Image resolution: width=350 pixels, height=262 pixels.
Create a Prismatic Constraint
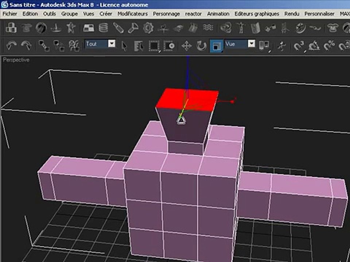tap(285, 28)
